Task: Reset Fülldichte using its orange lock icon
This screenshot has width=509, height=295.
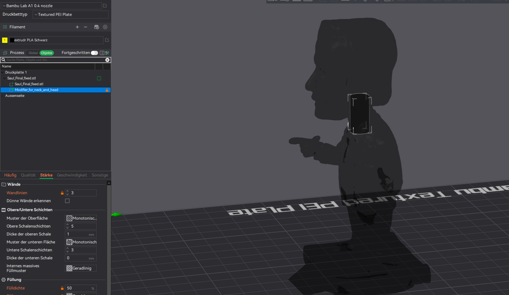Action: [62, 288]
